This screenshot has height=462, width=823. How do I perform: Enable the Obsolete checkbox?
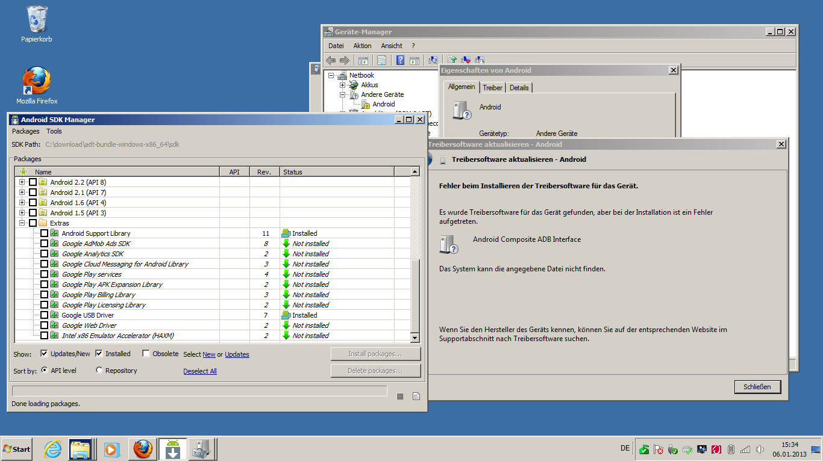[x=146, y=354]
